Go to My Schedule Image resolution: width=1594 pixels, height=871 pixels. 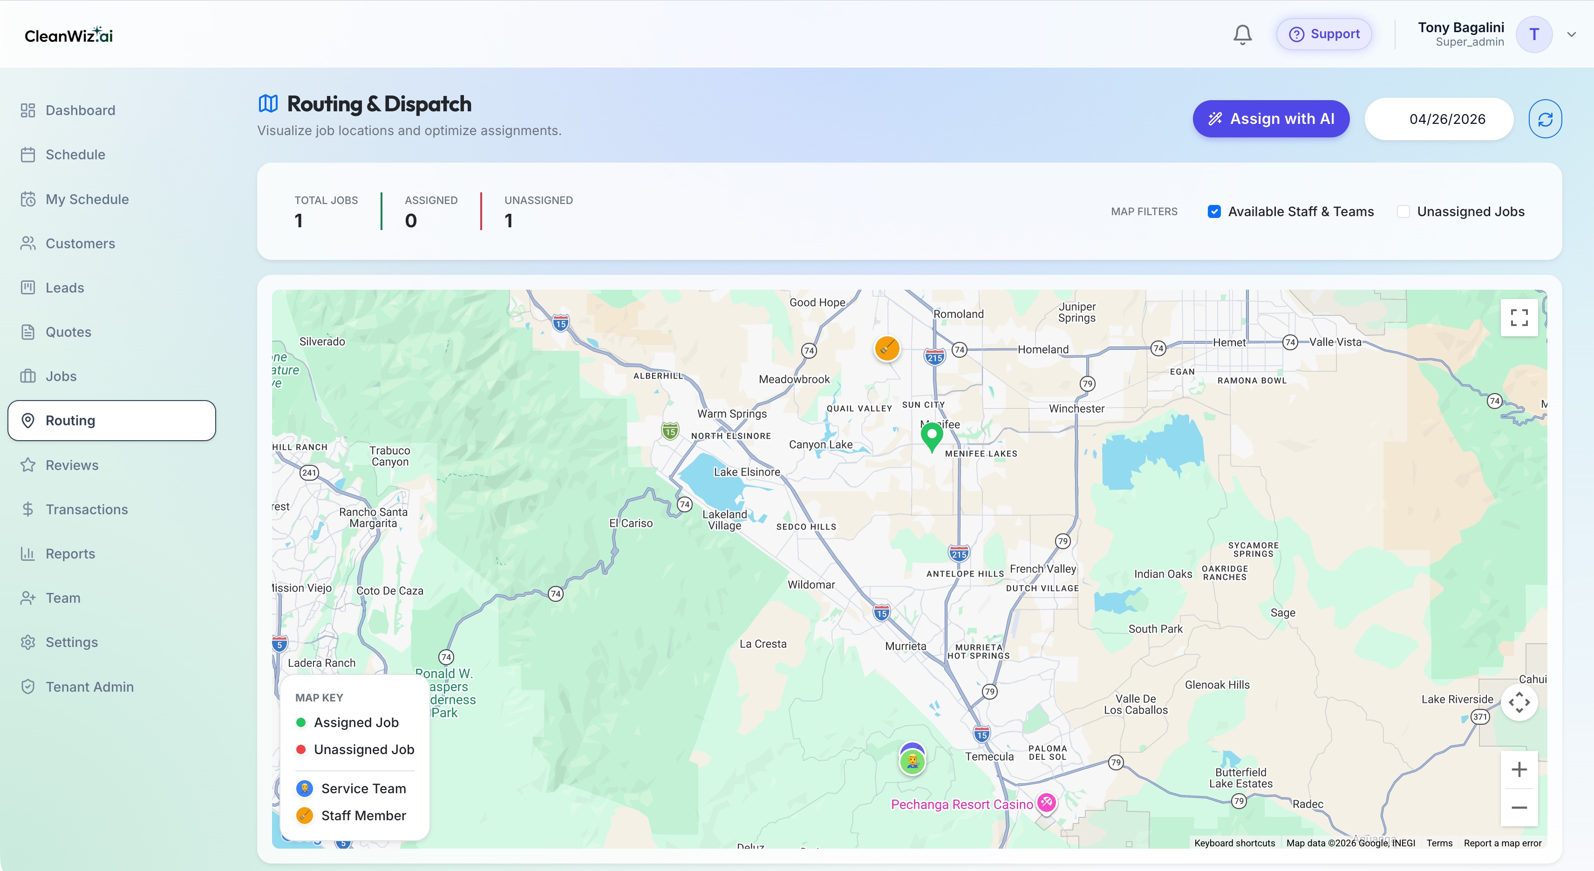point(111,199)
